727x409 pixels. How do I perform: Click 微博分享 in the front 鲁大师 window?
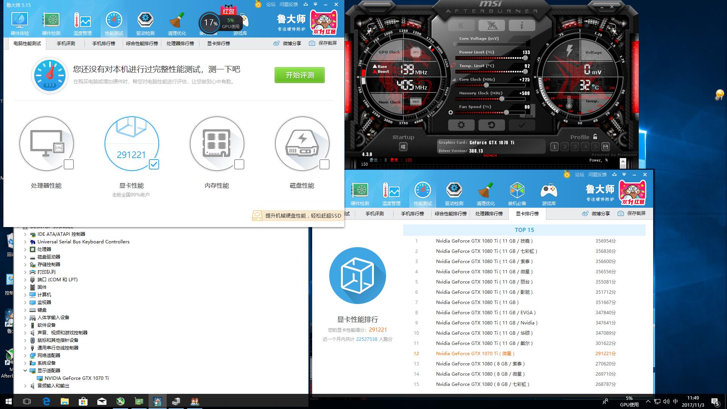coord(287,43)
